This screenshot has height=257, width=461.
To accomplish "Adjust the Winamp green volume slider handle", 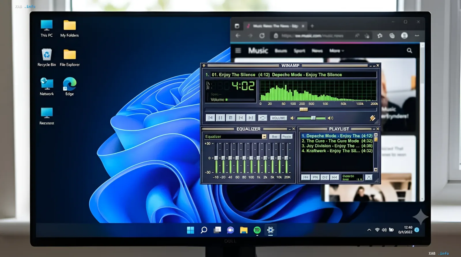I will pos(313,118).
